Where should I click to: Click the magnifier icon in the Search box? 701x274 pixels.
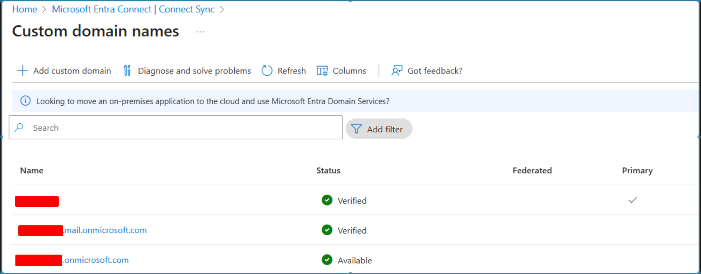tap(19, 127)
